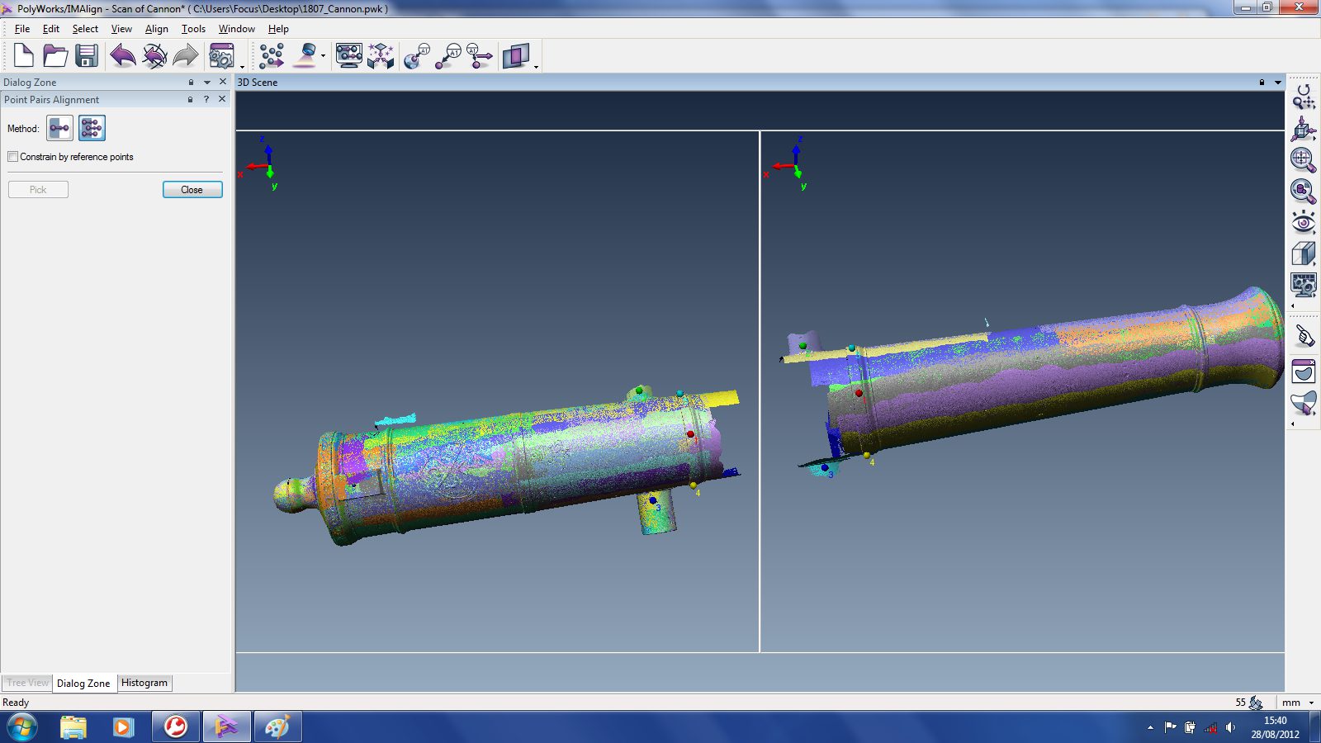Select the multiple point pairs method button
The height and width of the screenshot is (743, 1321).
92,128
